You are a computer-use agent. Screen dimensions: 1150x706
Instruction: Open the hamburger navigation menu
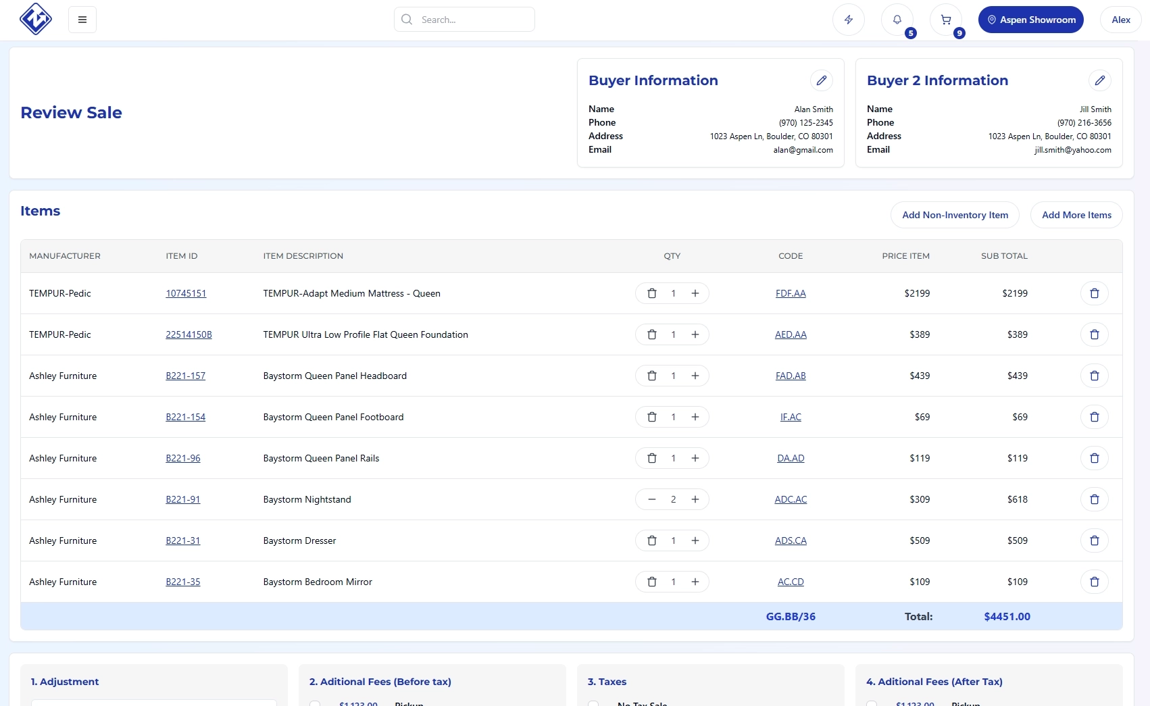point(82,20)
